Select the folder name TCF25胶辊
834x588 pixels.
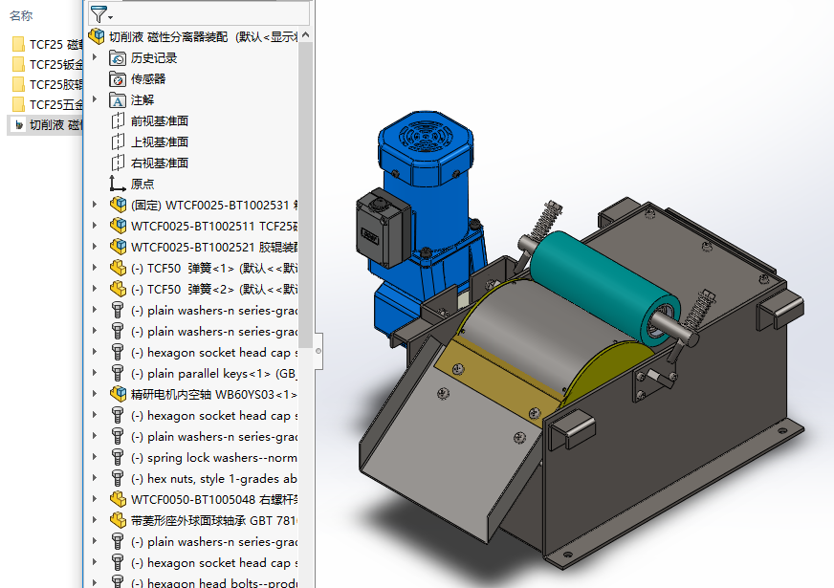56,84
